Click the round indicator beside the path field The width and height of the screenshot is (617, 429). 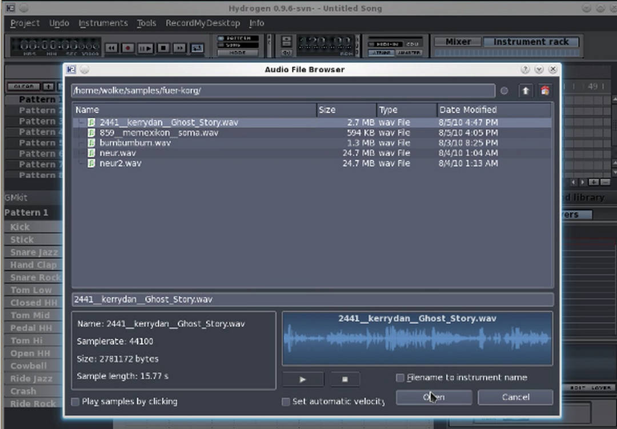point(504,91)
